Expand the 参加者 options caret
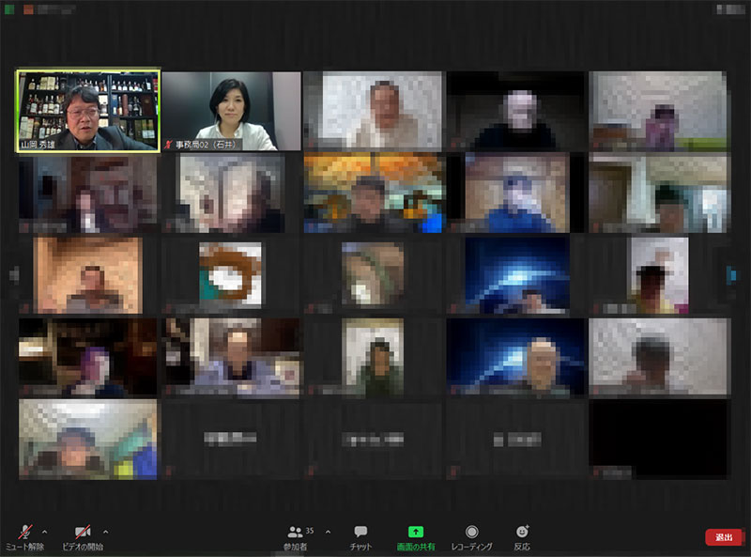 click(x=327, y=531)
